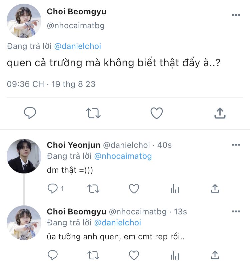Share Choi Yeonjun's reply tweet
The width and height of the screenshot is (250, 266).
pos(215,189)
